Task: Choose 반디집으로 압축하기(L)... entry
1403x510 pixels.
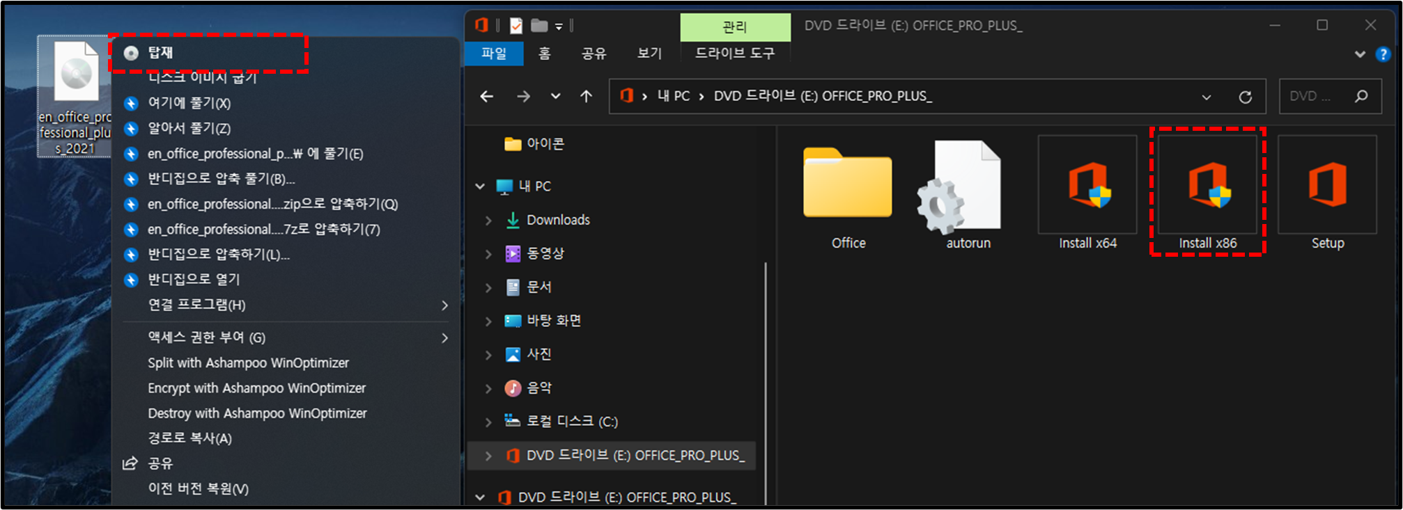Action: (219, 254)
